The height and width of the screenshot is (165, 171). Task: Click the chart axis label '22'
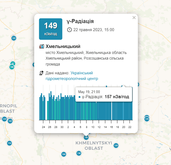tap(130, 127)
